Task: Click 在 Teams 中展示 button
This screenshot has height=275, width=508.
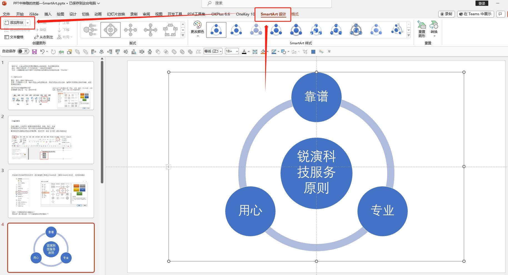Action: click(475, 14)
